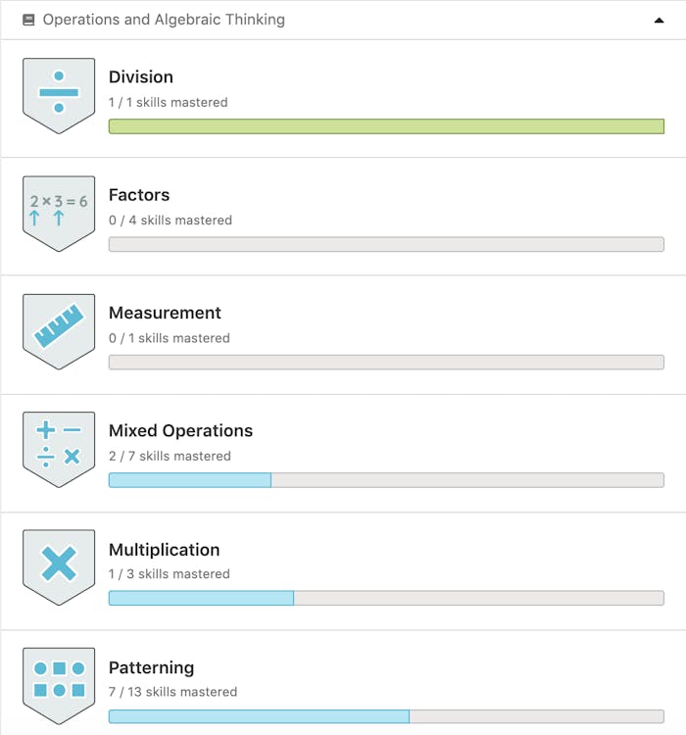Click the Patterning progress bar
This screenshot has height=735, width=686.
click(386, 716)
